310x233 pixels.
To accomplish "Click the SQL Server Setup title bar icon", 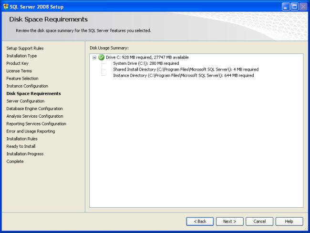I will tap(6, 7).
